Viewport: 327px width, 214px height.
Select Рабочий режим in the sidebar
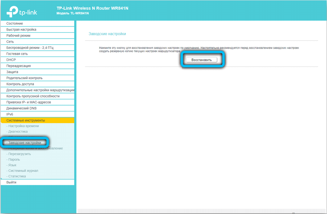(18, 36)
